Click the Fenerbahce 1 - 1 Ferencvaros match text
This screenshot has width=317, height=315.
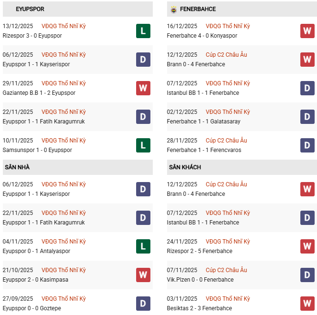pyautogui.click(x=204, y=150)
